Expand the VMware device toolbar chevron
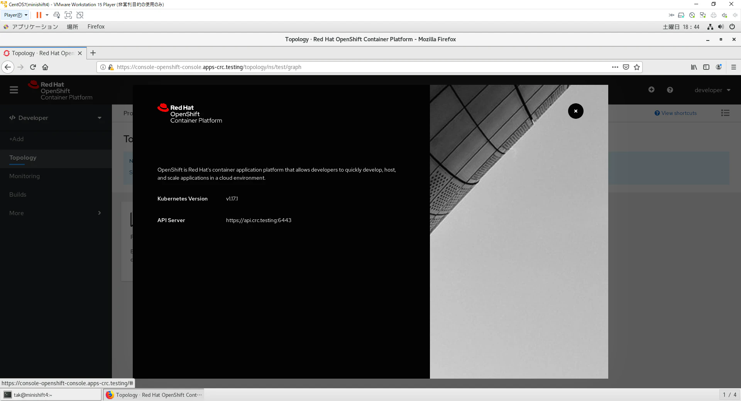This screenshot has height=401, width=741. (672, 15)
